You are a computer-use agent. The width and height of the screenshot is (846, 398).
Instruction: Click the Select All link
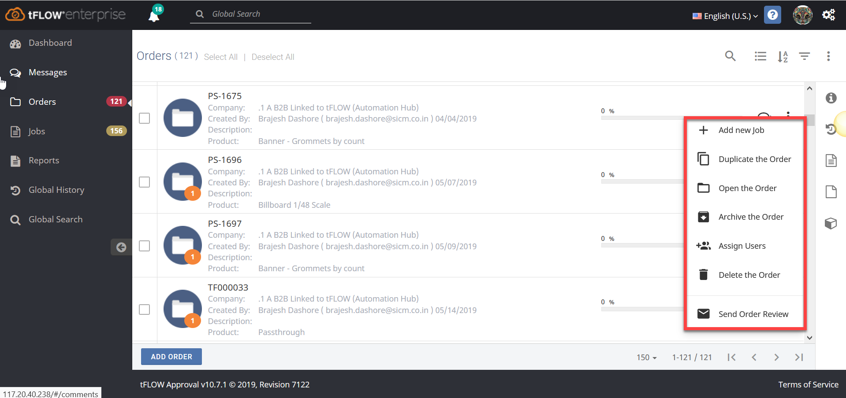point(221,57)
